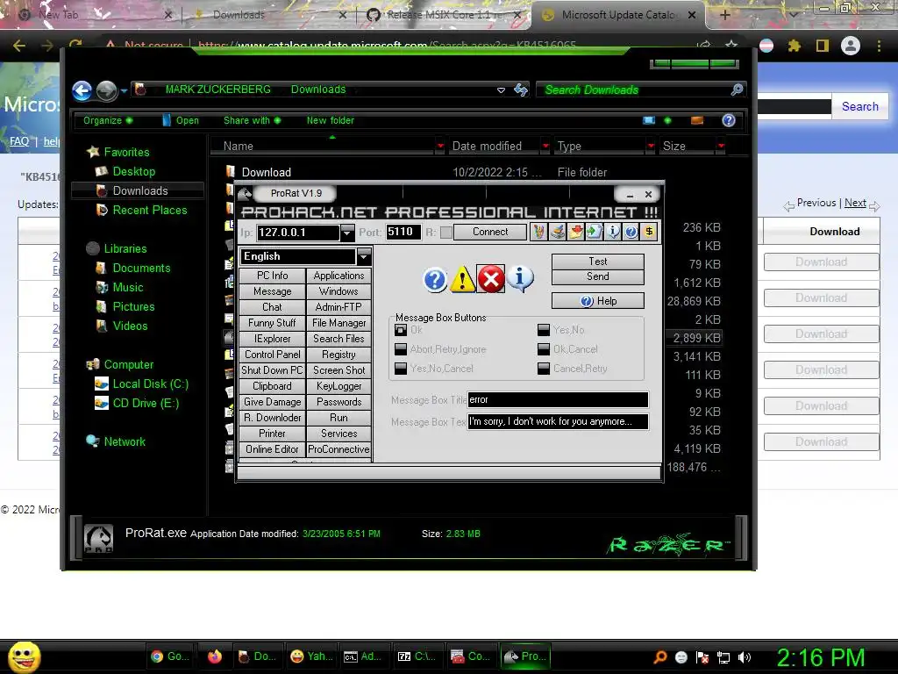Viewport: 898px width, 674px height.
Task: Toggle the Yes,No checkbox
Action: (544, 330)
